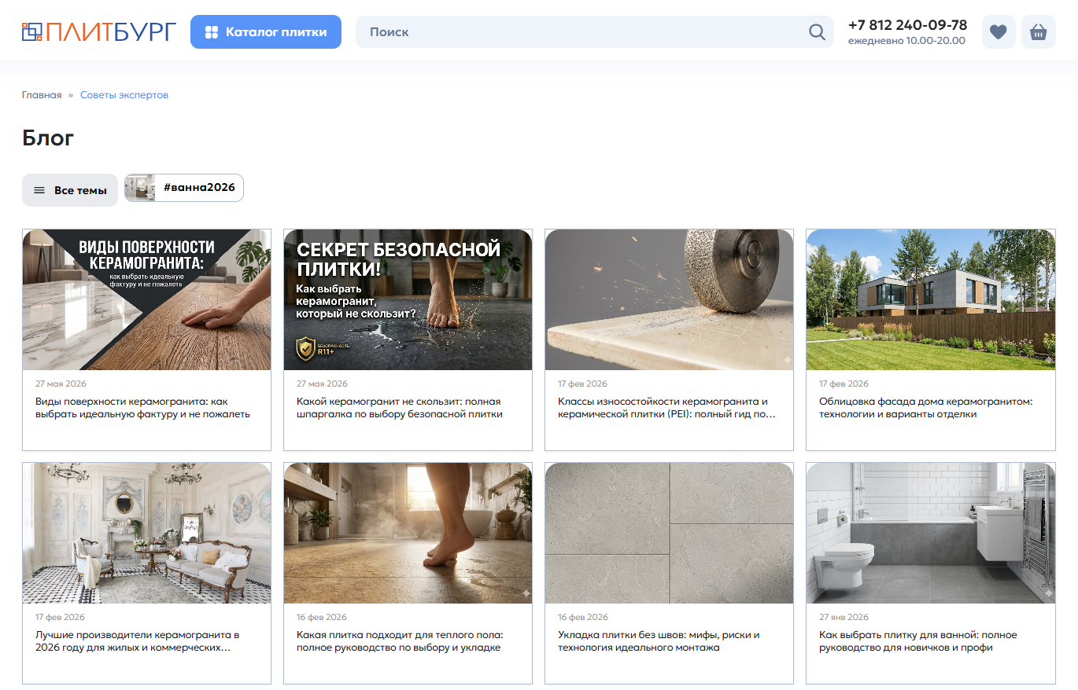Click the #ванна2026 tag thumbnail image

coord(140,188)
